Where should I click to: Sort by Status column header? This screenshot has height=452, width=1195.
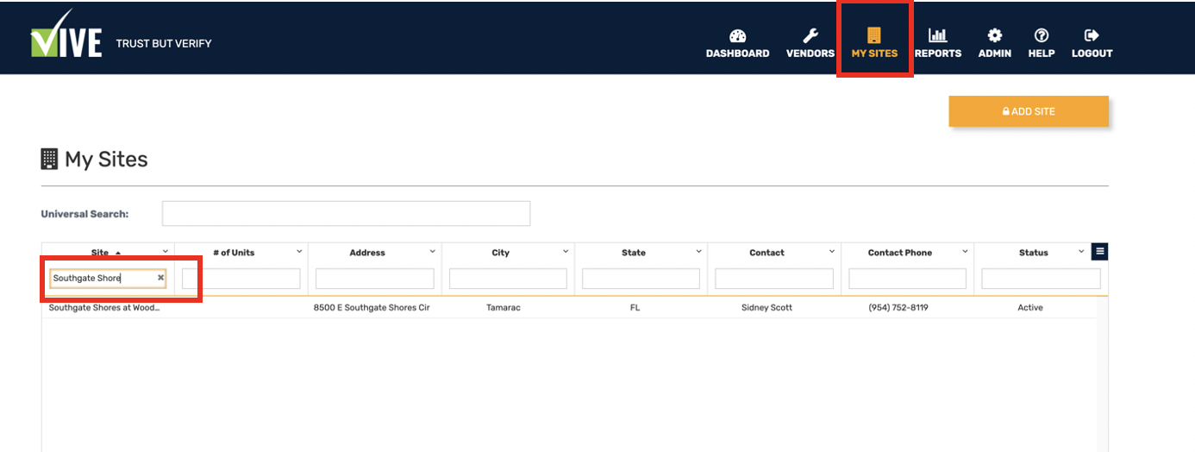[1033, 253]
